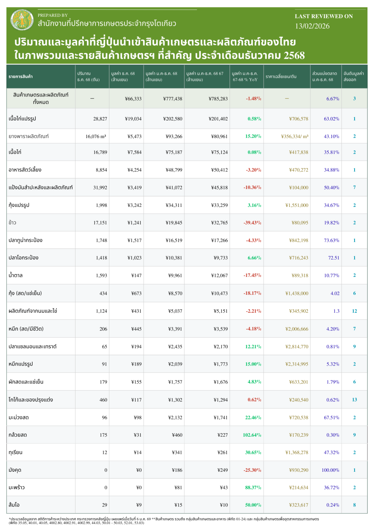
Task: Click the report title heading in the banner
Action: point(160,49)
